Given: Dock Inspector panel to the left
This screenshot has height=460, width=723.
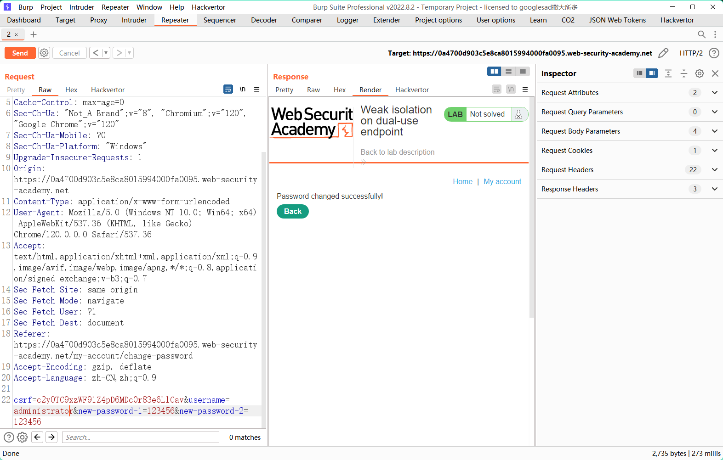Looking at the screenshot, I should (639, 73).
